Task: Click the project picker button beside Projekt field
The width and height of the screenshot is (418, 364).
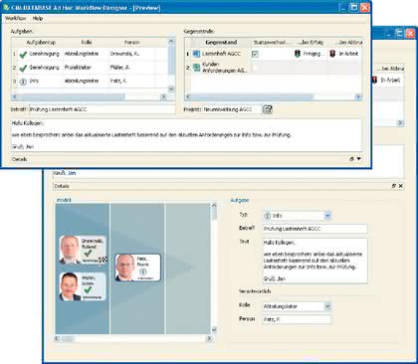Action: [x=268, y=109]
